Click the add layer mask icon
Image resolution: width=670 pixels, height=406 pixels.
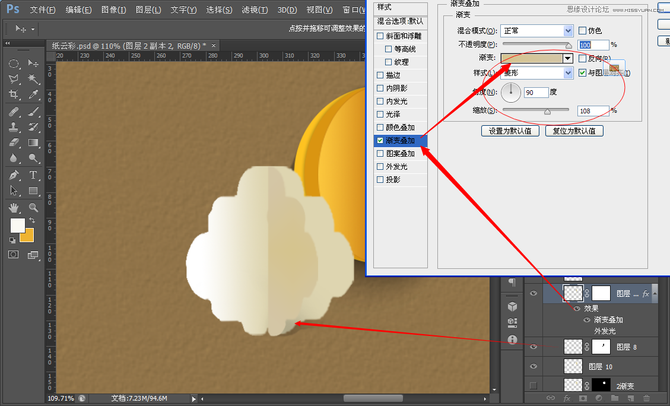click(x=583, y=398)
